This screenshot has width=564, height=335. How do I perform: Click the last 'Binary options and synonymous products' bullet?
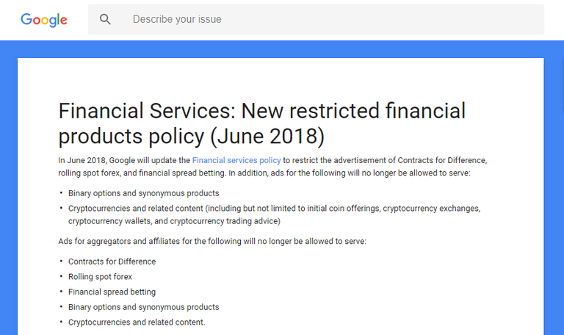coord(143,307)
